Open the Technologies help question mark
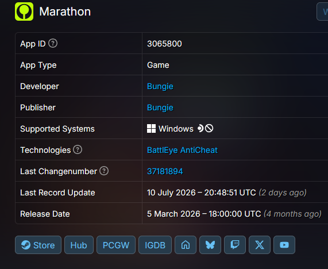This screenshot has height=269, width=328. coord(78,149)
